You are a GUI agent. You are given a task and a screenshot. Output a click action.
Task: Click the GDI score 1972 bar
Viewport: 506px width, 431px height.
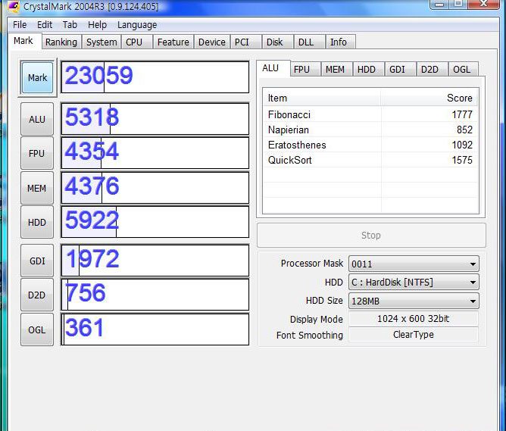coord(155,261)
